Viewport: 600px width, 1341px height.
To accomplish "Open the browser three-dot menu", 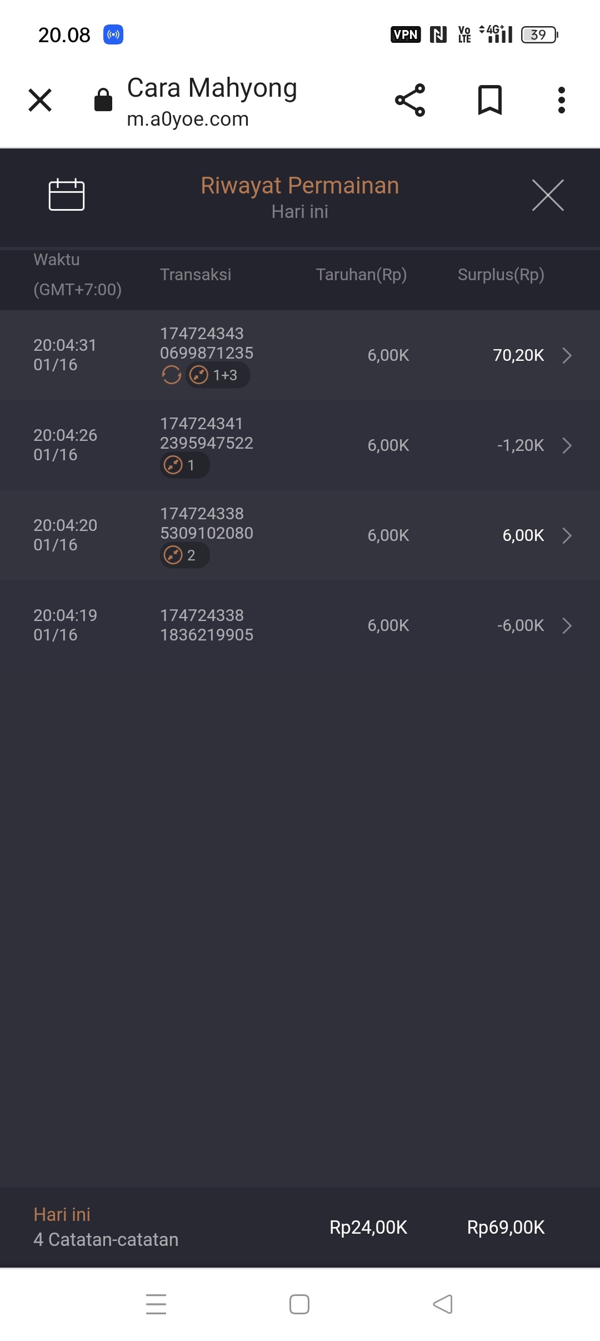I will point(562,101).
